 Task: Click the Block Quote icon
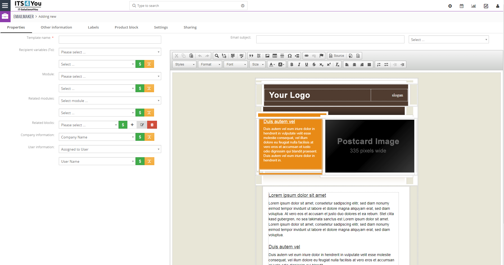coord(251,56)
